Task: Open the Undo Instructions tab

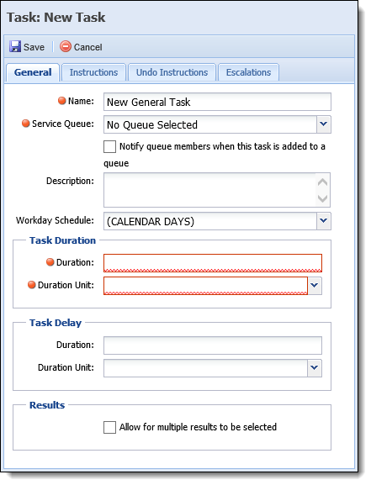Action: pyautogui.click(x=172, y=72)
